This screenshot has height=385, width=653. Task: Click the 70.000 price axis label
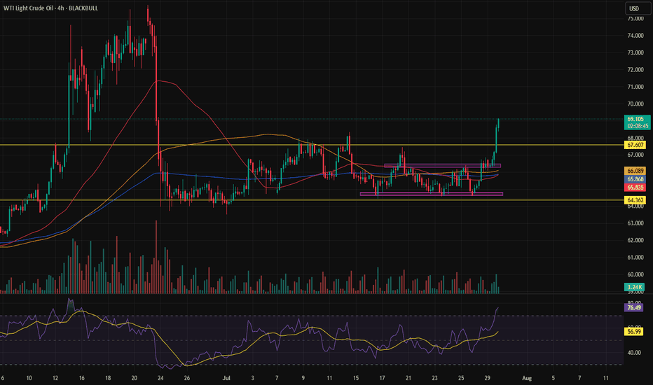(635, 104)
